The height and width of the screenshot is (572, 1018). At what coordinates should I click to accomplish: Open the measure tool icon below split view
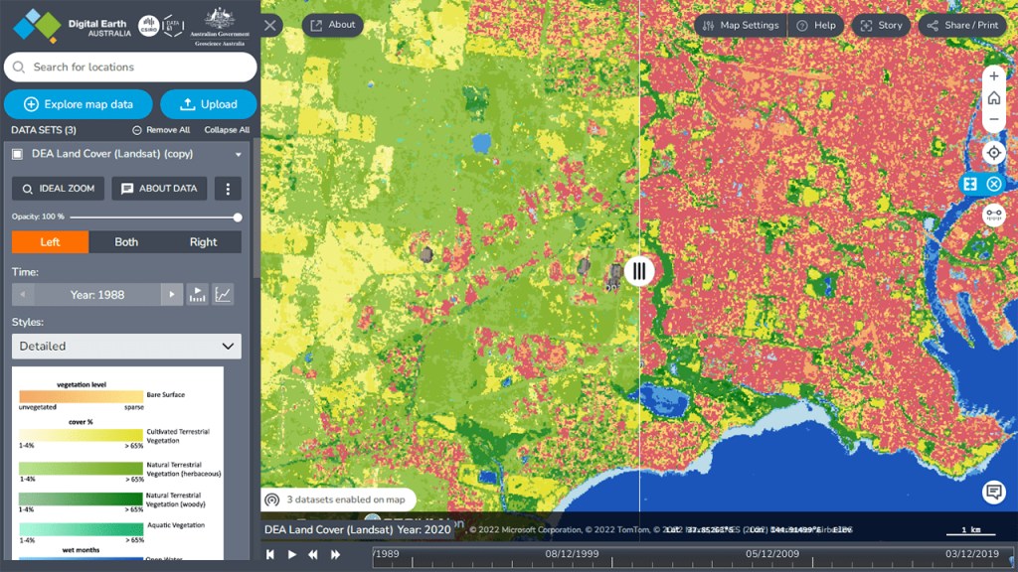tap(993, 215)
